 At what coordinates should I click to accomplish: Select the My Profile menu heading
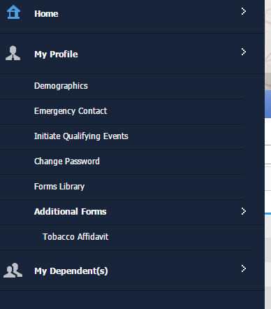pyautogui.click(x=56, y=55)
